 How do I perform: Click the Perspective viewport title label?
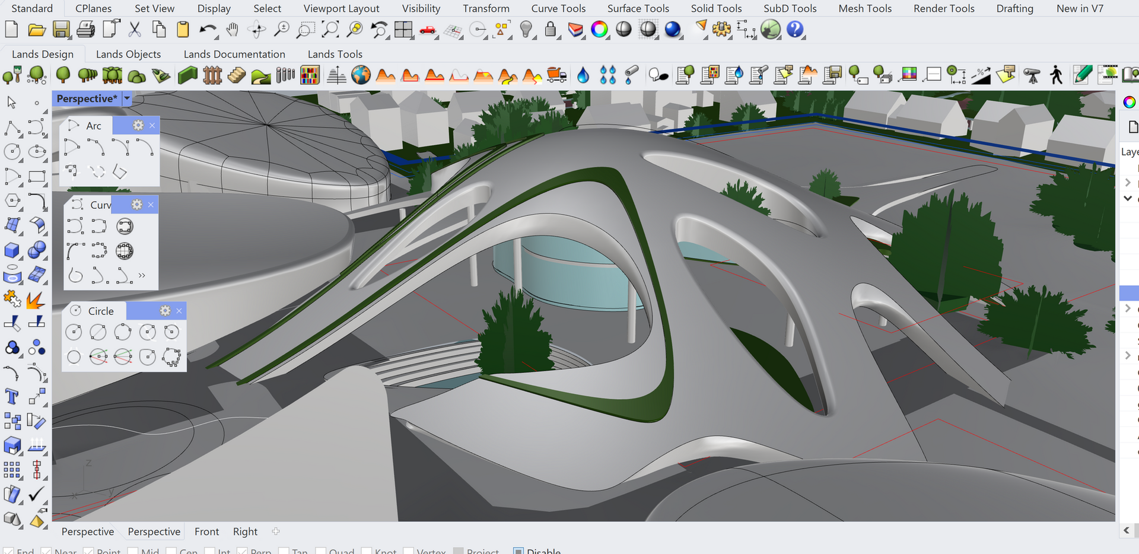tap(87, 98)
